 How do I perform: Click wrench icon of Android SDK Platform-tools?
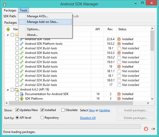tap(22, 44)
